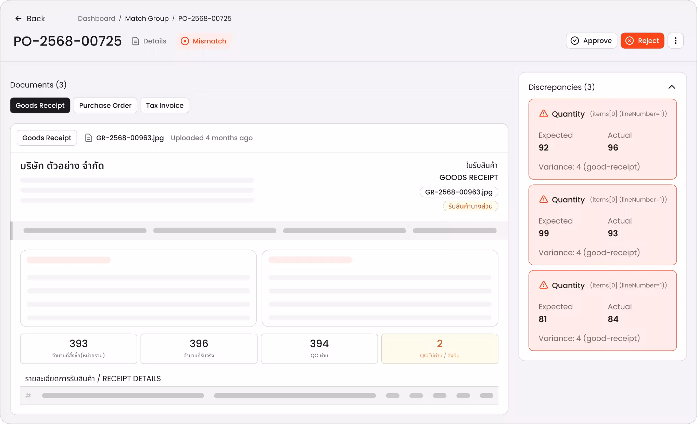Open the three-dot more options menu

(x=675, y=41)
